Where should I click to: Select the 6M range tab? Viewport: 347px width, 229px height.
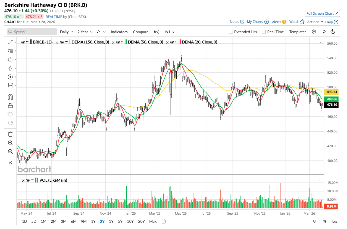[x=74, y=221]
